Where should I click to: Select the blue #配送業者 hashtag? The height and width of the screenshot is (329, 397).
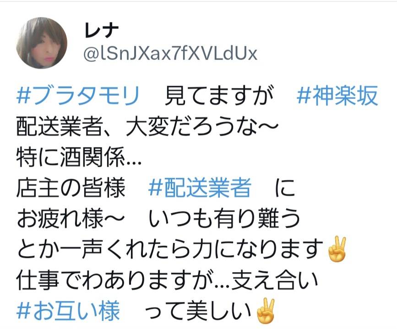tap(200, 188)
